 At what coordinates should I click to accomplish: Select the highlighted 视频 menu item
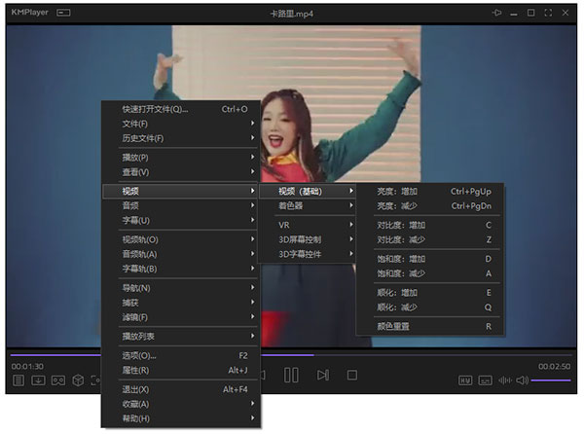181,191
